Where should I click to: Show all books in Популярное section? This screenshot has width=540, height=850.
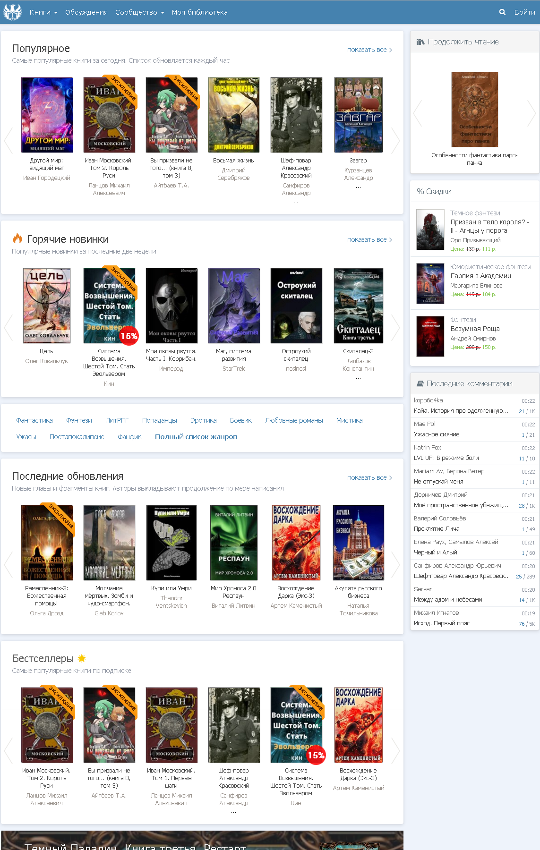(369, 50)
